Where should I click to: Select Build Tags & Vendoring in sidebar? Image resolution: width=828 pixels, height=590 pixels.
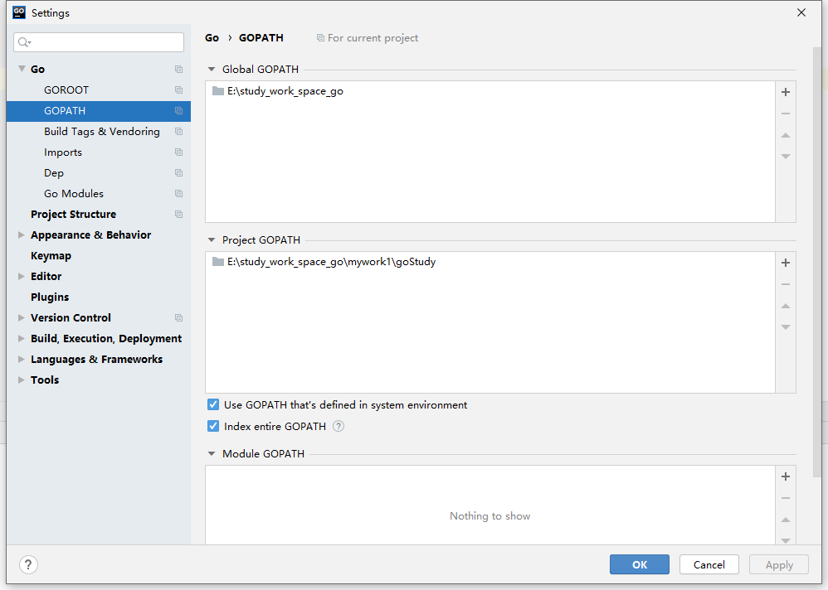[101, 132]
